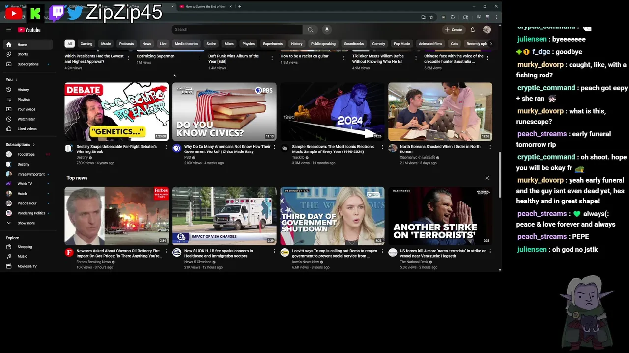Image resolution: width=629 pixels, height=353 pixels.
Task: Click the search magnifier button
Action: click(310, 30)
